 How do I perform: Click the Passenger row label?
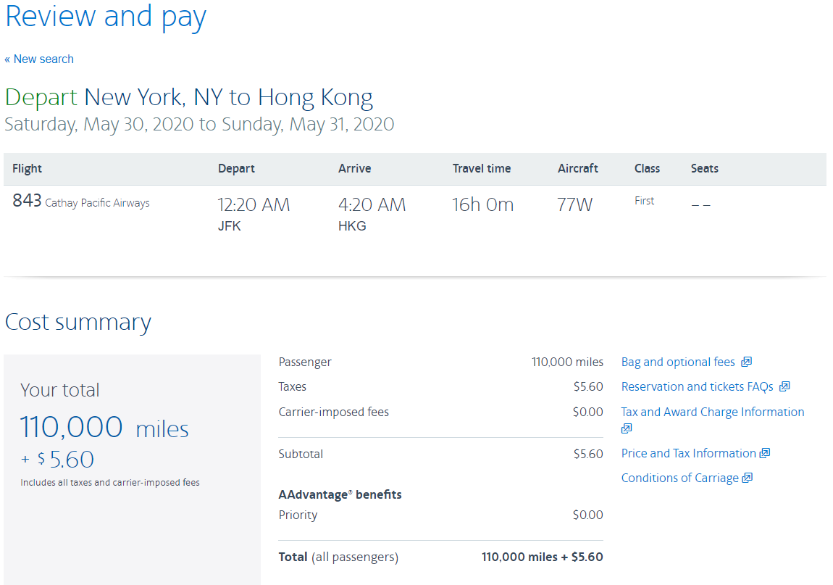point(305,362)
